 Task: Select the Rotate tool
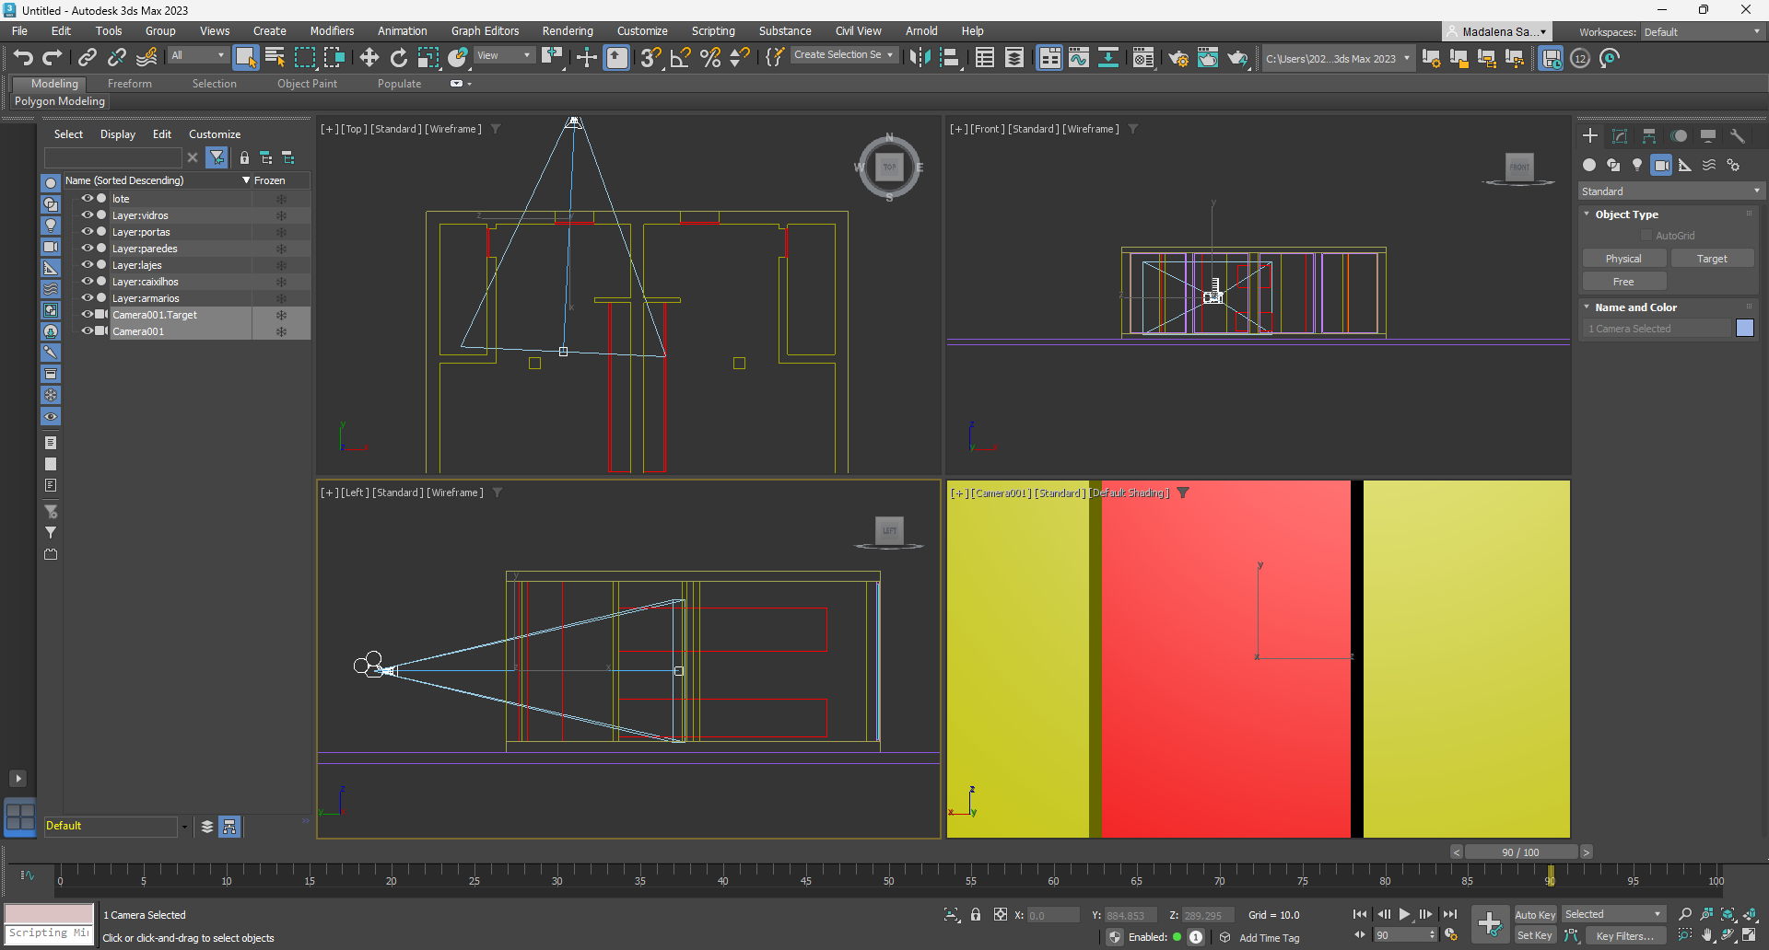coord(399,58)
